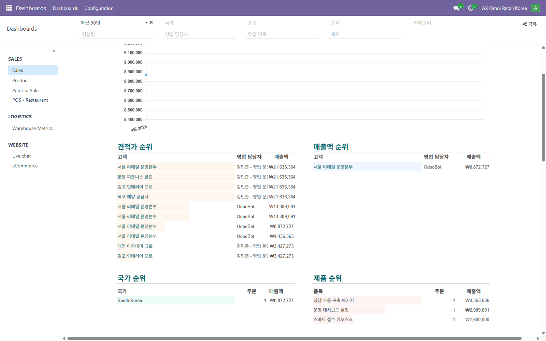This screenshot has height=341, width=546.
Task: Collapse the dashboards sidebar panel
Action: click(54, 51)
